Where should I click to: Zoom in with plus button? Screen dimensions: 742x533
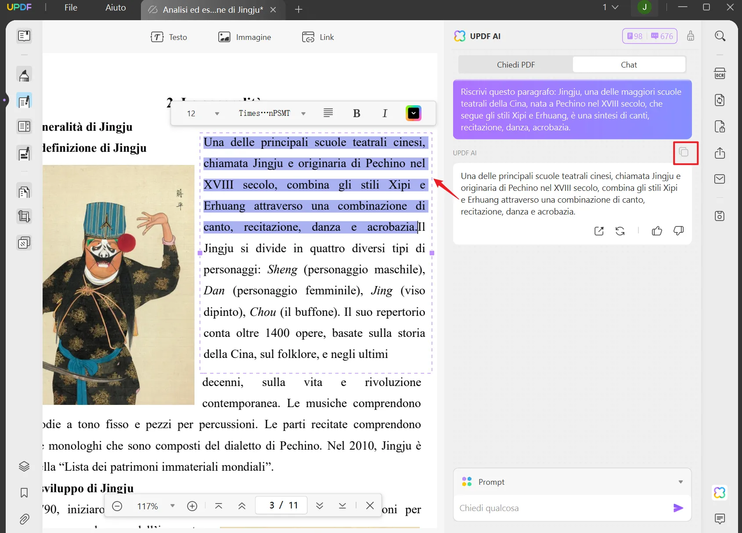point(192,506)
